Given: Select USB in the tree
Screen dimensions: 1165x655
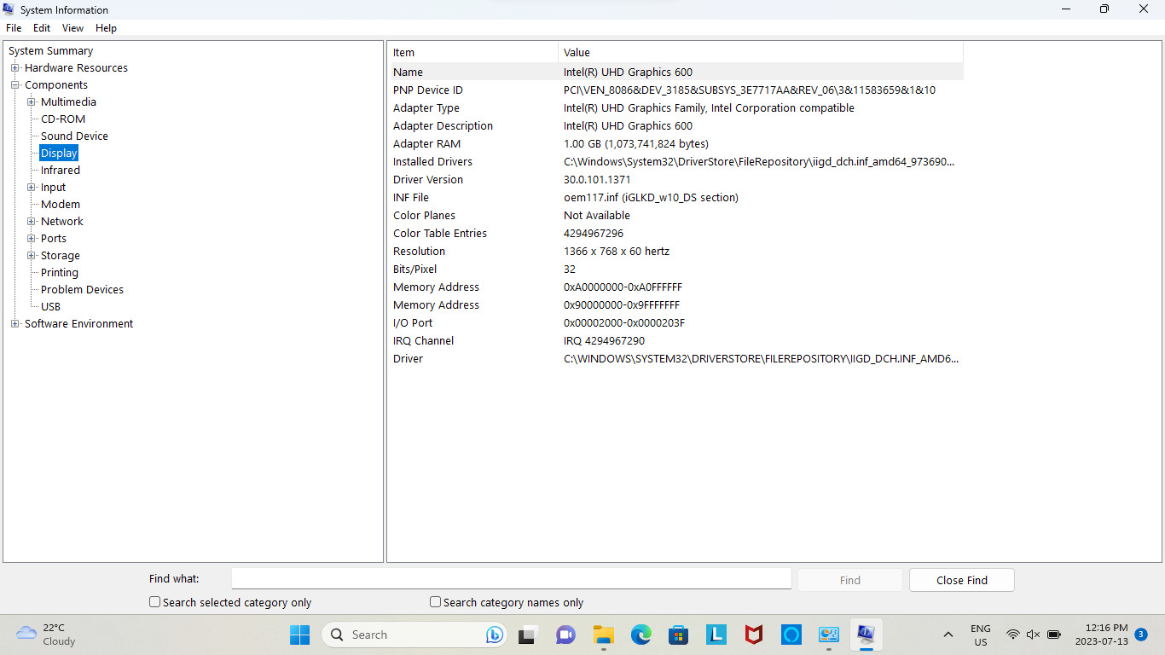Looking at the screenshot, I should [50, 306].
